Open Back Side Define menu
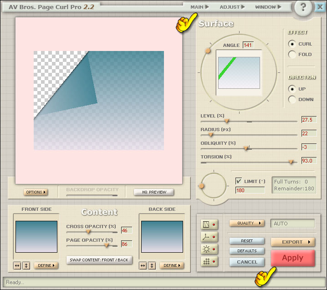The width and height of the screenshot is (327, 290). [172, 265]
